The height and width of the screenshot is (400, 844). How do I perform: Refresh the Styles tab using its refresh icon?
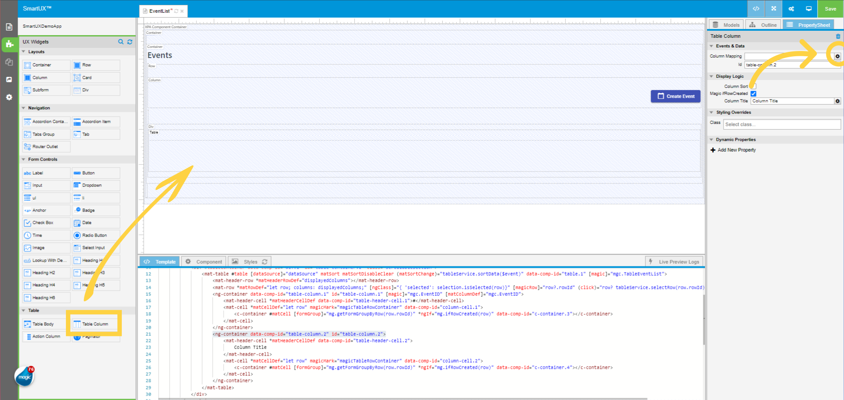tap(265, 261)
